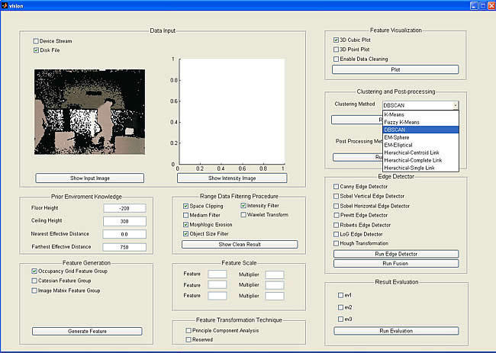496x353 pixels.
Task: Click the Floor Height input field
Action: tap(125, 207)
